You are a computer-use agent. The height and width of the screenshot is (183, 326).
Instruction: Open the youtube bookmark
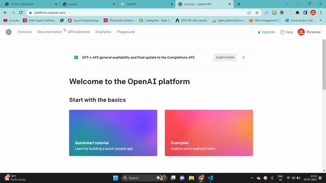[11, 20]
